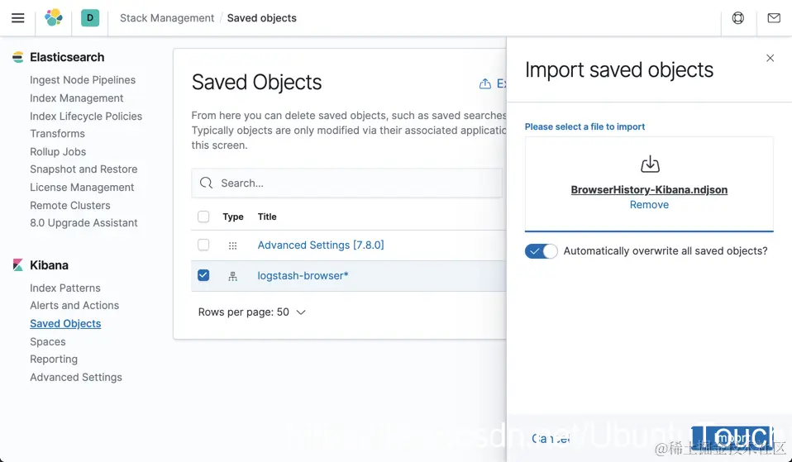Click the BrowserHistory-Kibana.ndjson file name
Viewport: 792px width, 462px height.
pyautogui.click(x=649, y=190)
